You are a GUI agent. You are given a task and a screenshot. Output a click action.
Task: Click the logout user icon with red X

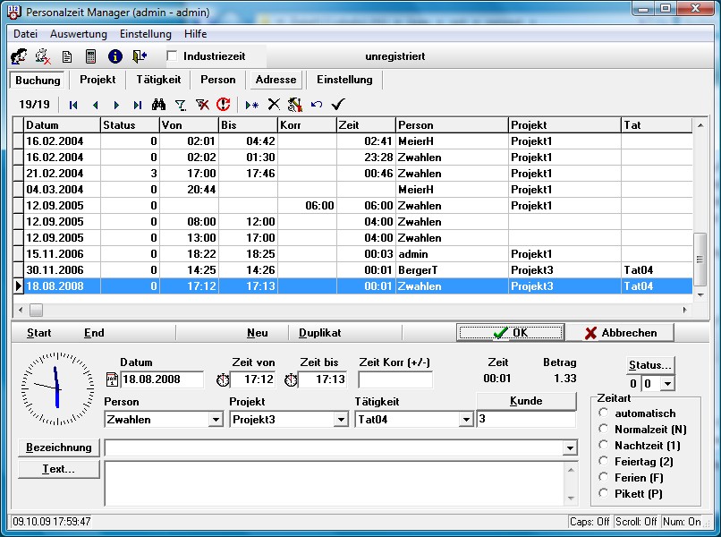[x=43, y=56]
